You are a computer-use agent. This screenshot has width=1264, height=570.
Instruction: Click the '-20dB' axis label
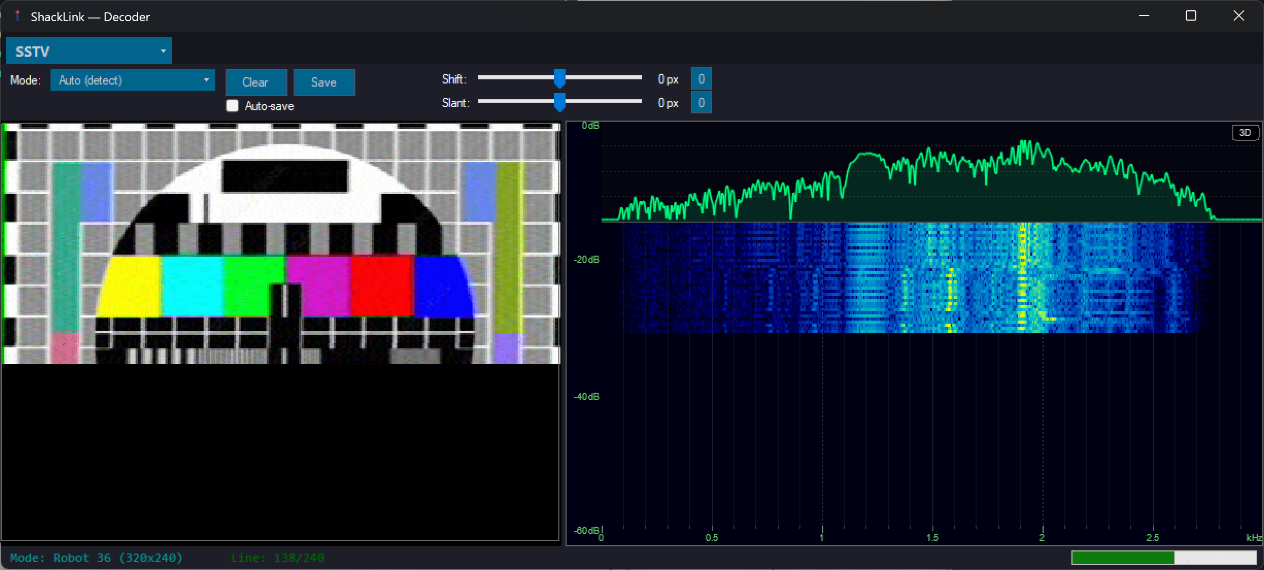[587, 259]
